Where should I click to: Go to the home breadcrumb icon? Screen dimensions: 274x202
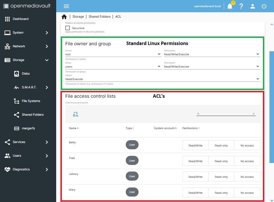(64, 17)
